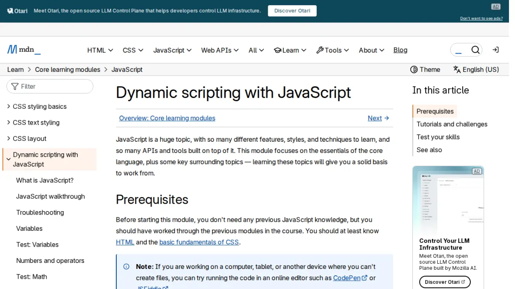Collapse Dynamic scripting with JavaScript sidebar section
Screen dimensions: 515x289
[49, 159]
